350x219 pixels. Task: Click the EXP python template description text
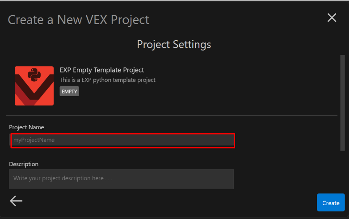pos(108,80)
